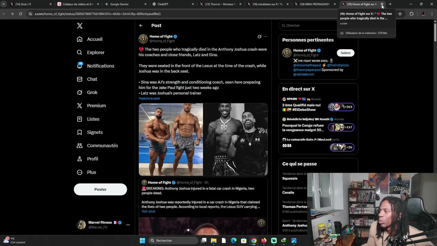Screen dimensions: 437x246
Task: Reload the page
Action: pos(20,14)
